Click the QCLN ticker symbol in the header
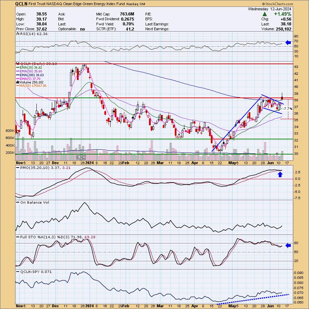Screen dimensions: 309x309 click(21, 4)
